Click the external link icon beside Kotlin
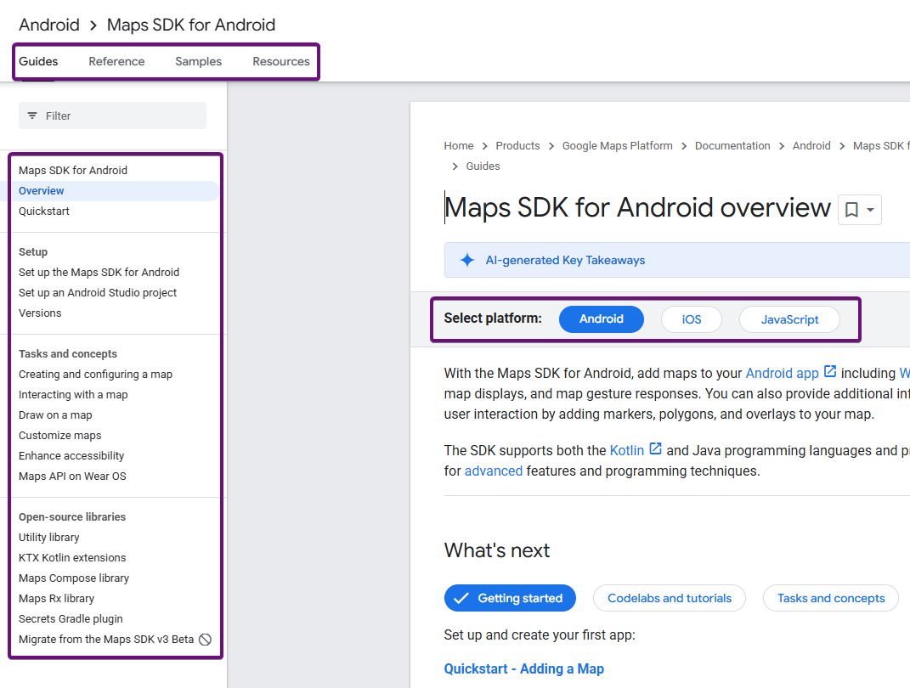The width and height of the screenshot is (910, 688). point(653,450)
